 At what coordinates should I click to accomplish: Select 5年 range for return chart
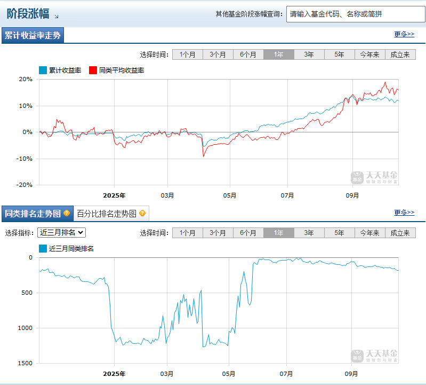(x=340, y=54)
